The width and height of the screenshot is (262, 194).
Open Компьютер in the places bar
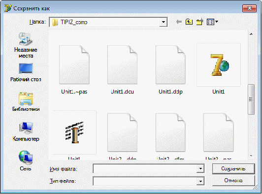[x=26, y=131]
